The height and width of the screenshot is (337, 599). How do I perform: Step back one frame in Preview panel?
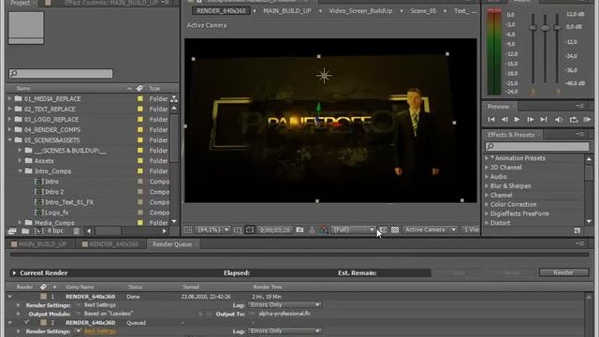[504, 120]
